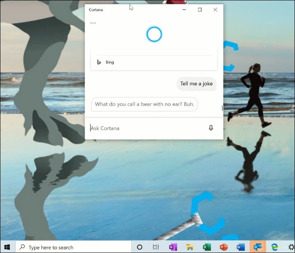The image size is (295, 253).
Task: Launch Excel from the taskbar
Action: click(x=207, y=247)
